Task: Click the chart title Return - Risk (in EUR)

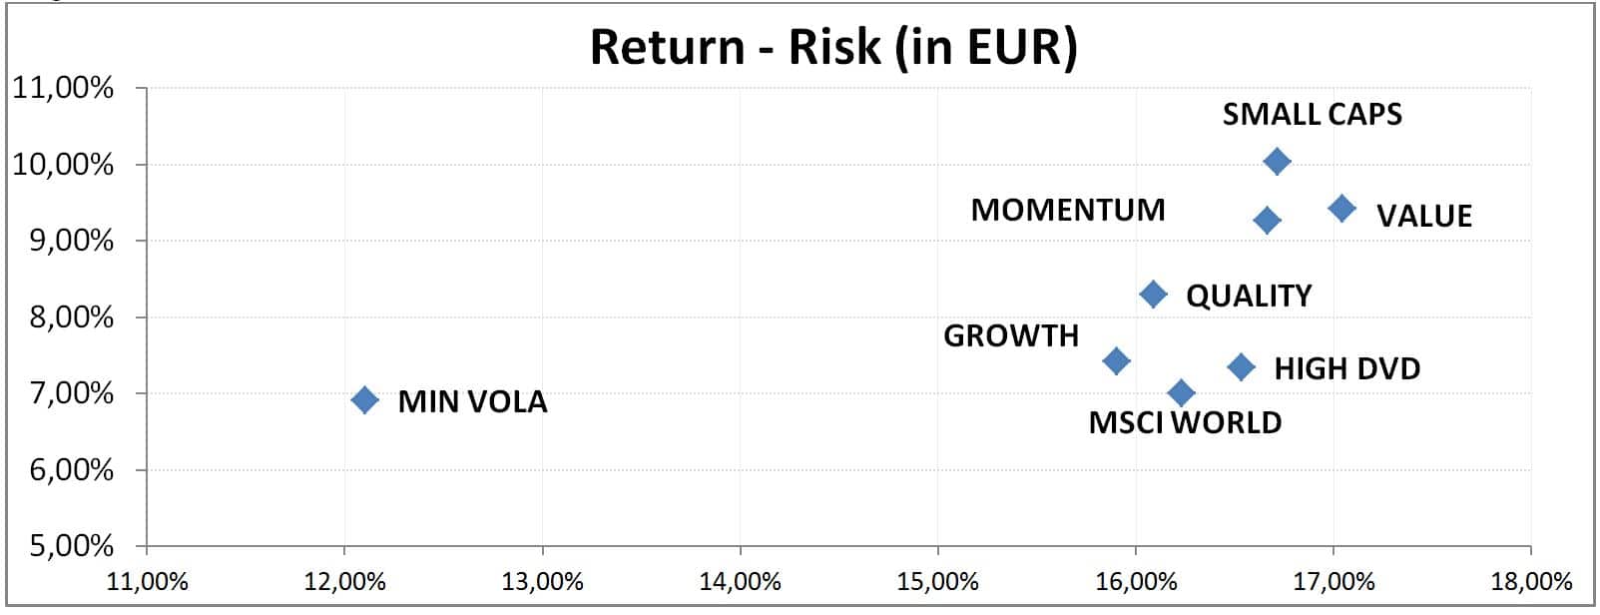Action: click(x=833, y=47)
